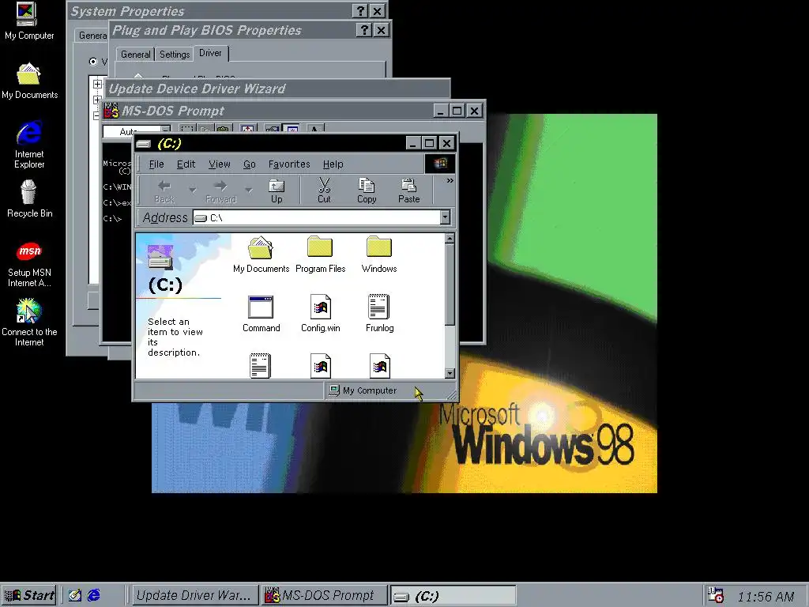Select the Frunlog text file icon
Screen dimensions: 809x607
click(379, 315)
